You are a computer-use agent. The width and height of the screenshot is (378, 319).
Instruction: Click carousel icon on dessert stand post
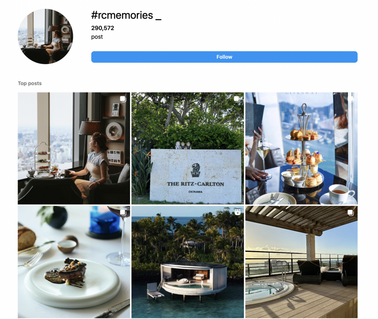point(351,99)
